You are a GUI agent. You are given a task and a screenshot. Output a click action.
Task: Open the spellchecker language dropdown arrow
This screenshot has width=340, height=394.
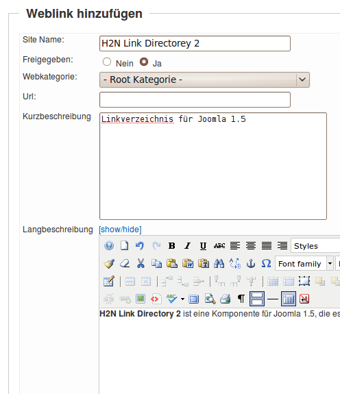(183, 299)
